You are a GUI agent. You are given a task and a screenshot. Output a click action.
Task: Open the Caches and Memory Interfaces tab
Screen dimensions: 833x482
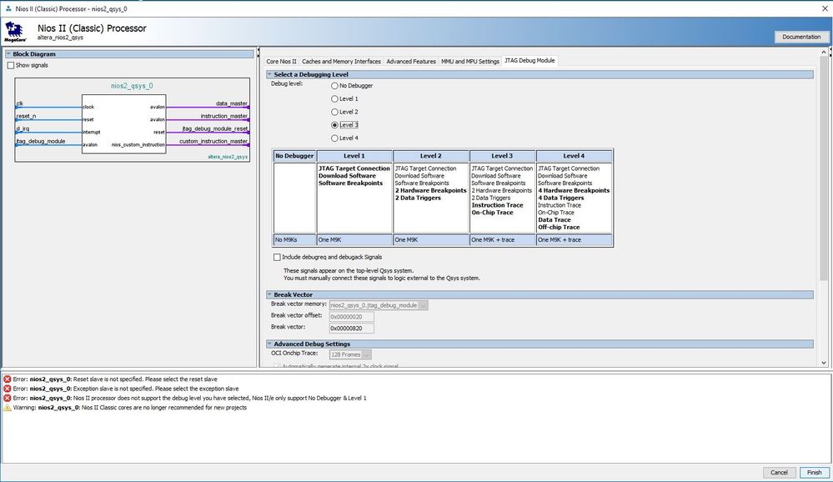(341, 61)
